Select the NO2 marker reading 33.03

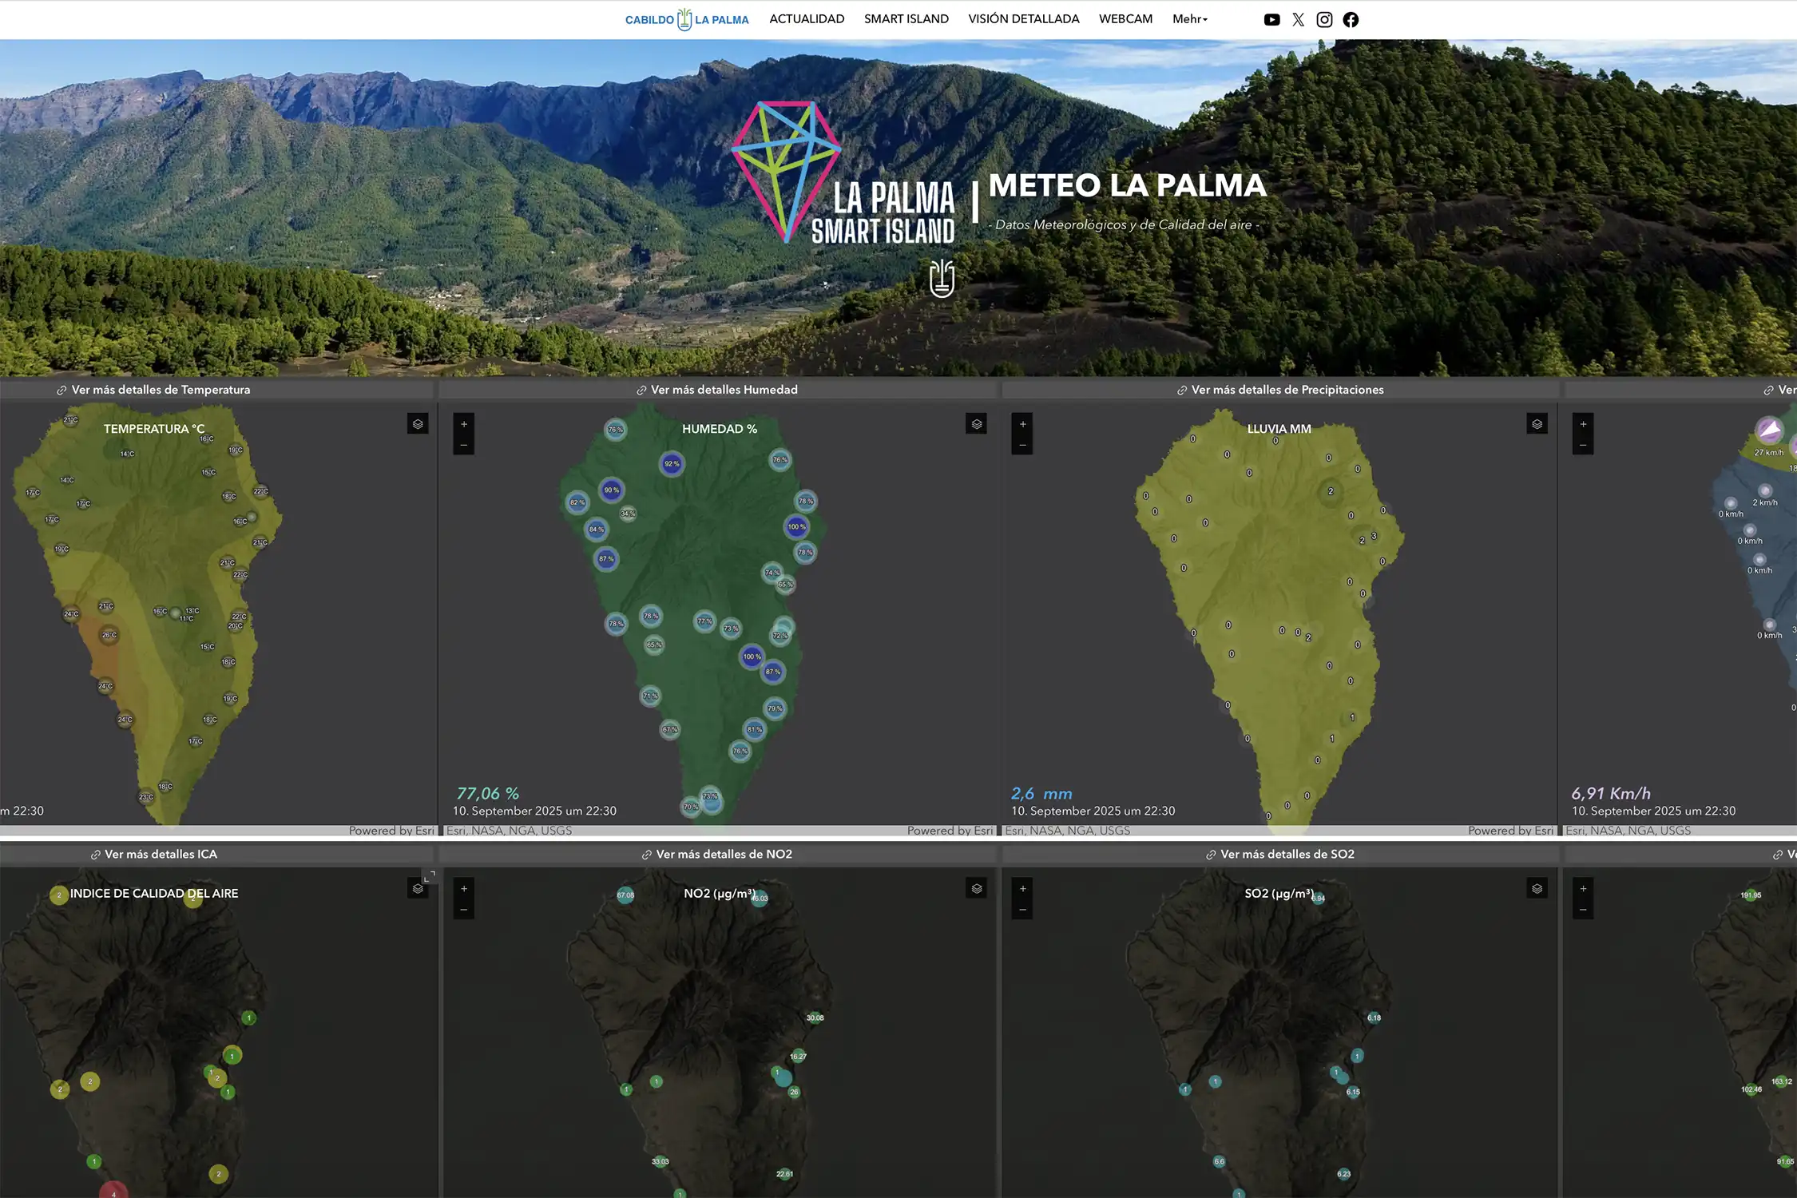click(660, 1161)
